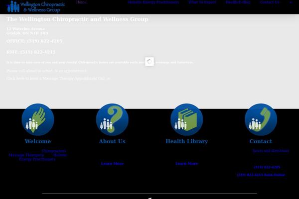The height and width of the screenshot is (199, 299).
Task: Open the Contact telephone icon
Action: coord(261,119)
